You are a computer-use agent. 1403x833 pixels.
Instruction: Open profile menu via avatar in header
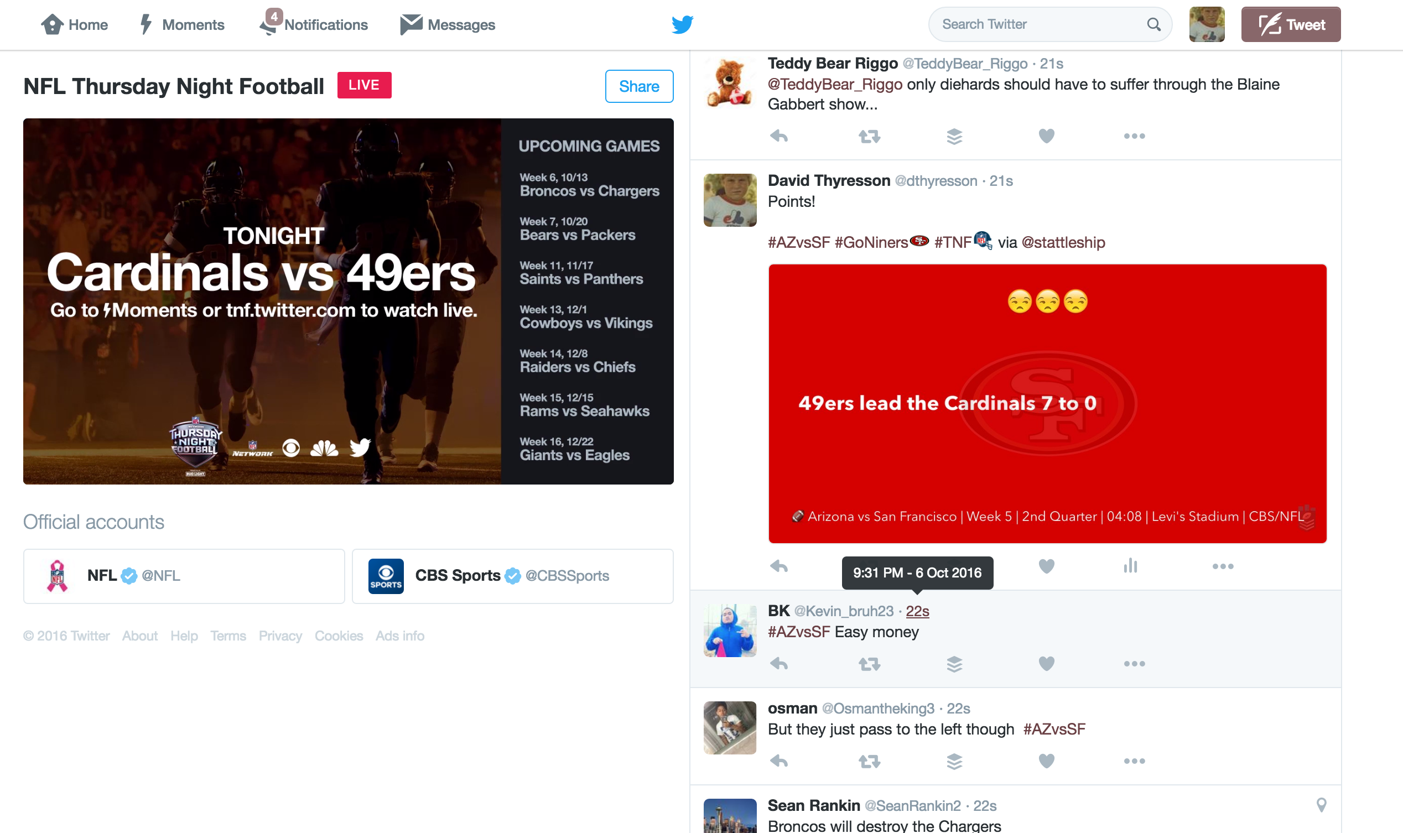click(x=1207, y=24)
